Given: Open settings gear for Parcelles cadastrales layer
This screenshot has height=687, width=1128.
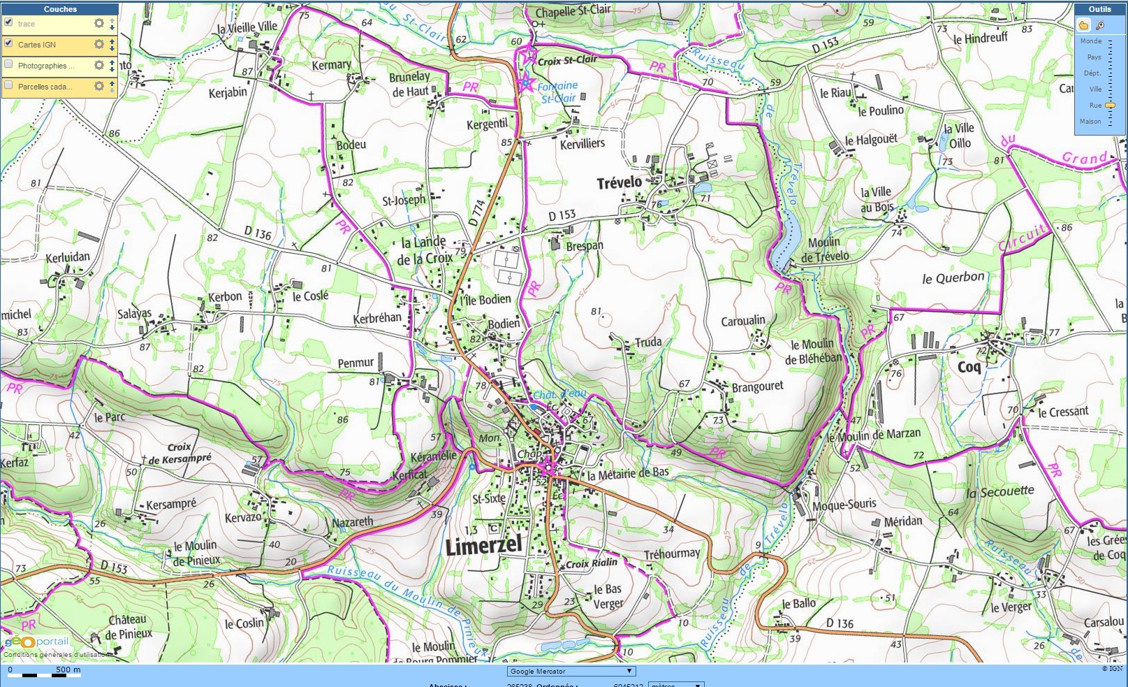Looking at the screenshot, I should [x=99, y=86].
